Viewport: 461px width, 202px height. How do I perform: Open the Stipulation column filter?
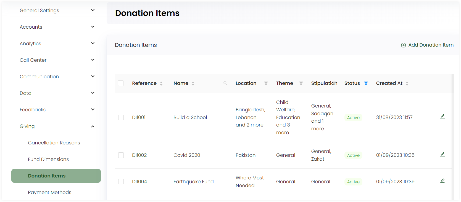coord(334,83)
